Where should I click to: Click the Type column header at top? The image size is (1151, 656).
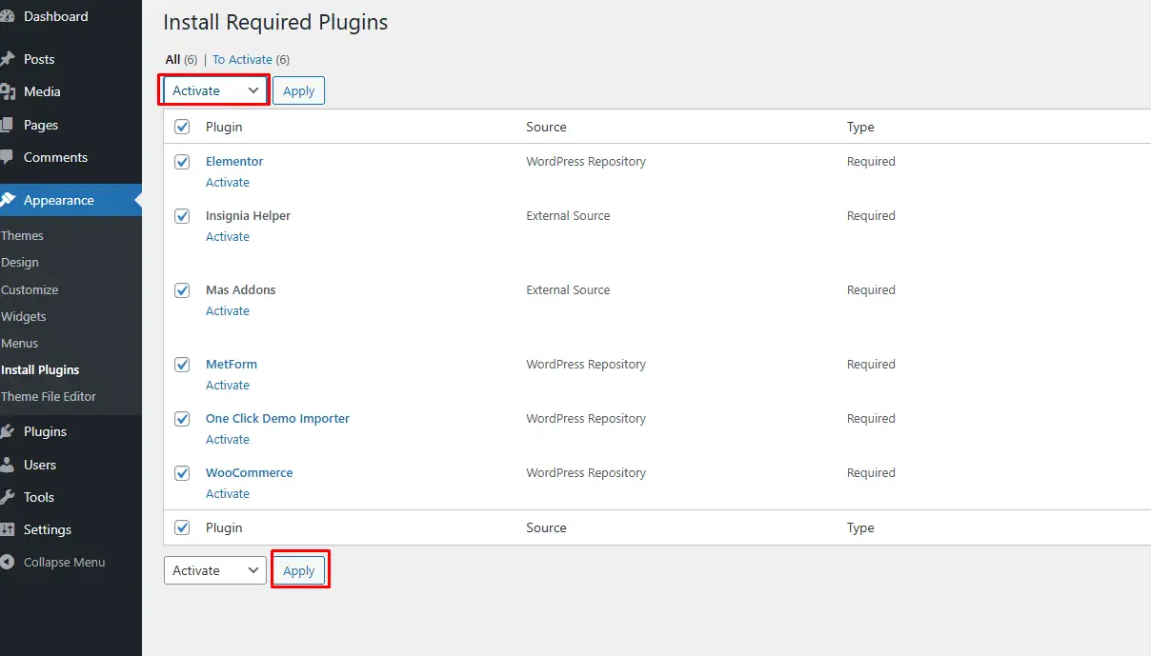(860, 127)
